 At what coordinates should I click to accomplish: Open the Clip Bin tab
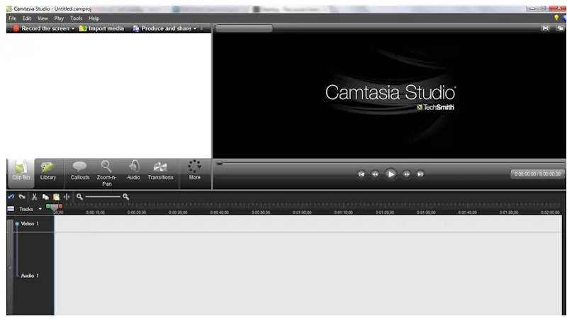[21, 173]
